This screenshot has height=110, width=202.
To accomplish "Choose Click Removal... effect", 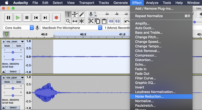I will [x=161, y=51].
